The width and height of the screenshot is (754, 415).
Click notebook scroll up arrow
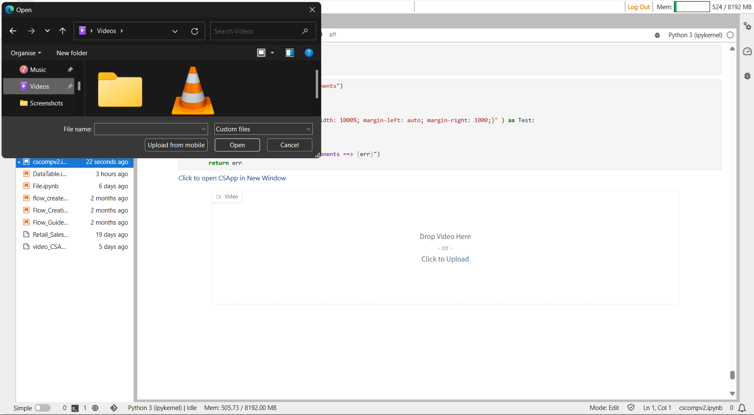coord(732,49)
